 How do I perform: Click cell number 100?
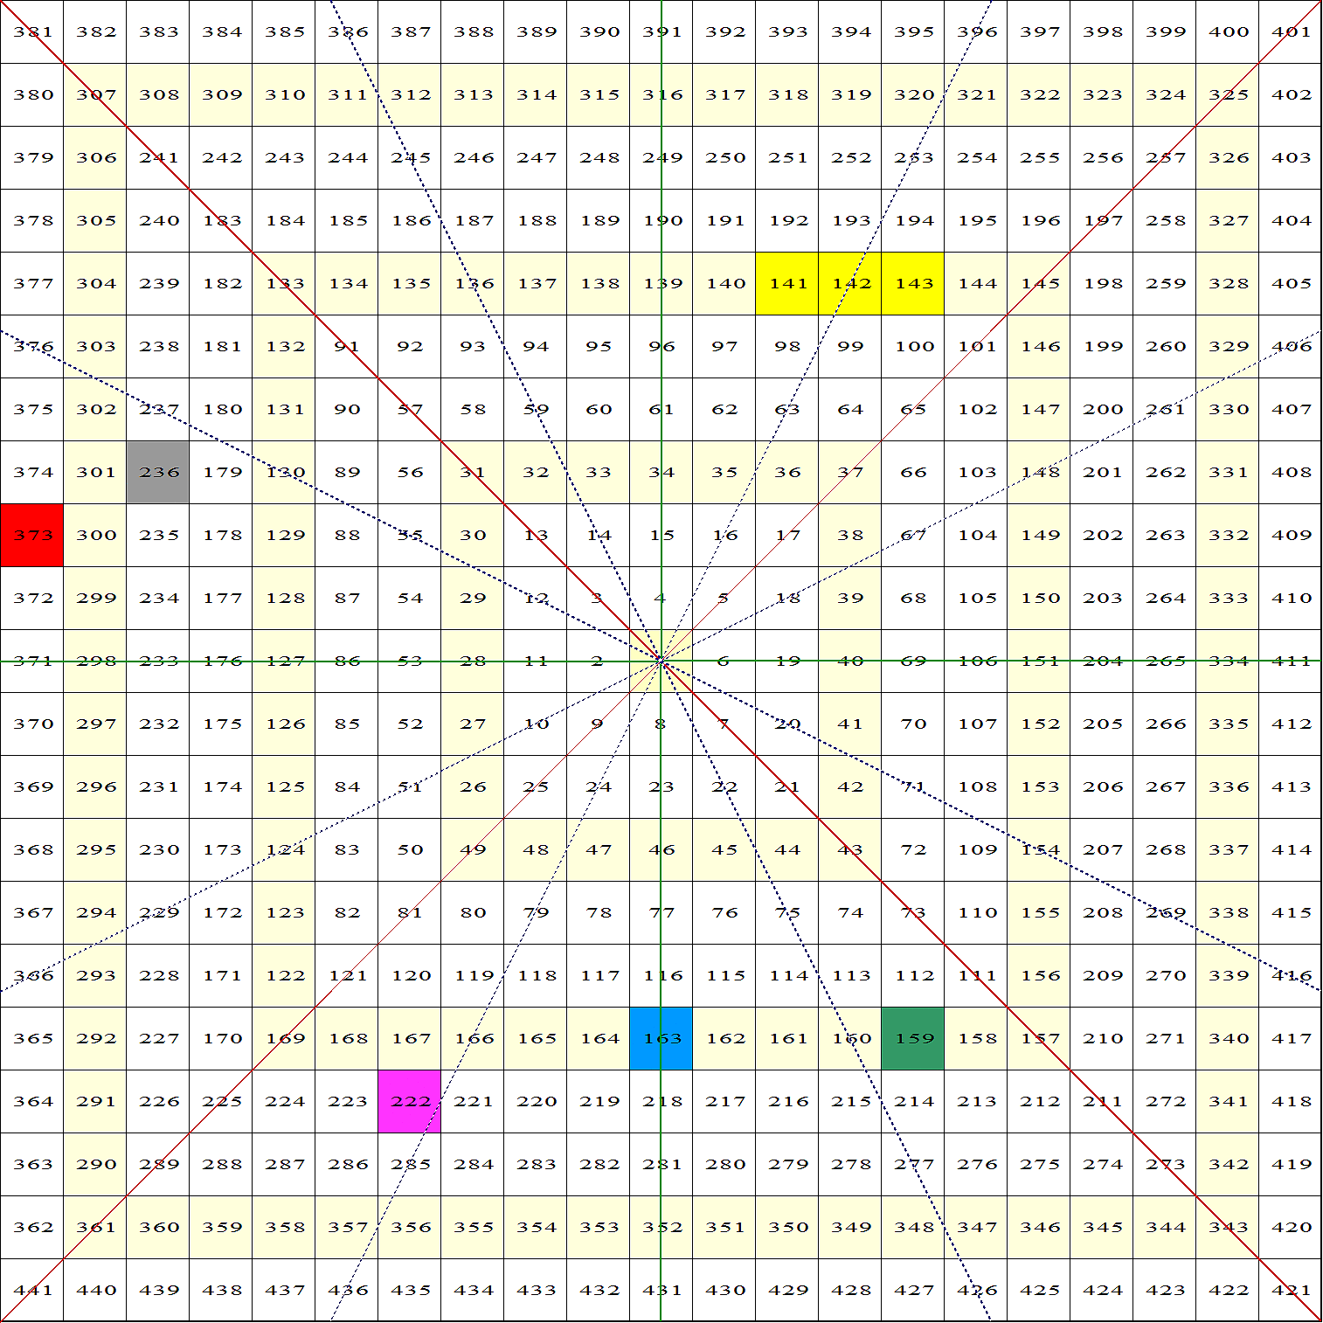[912, 346]
